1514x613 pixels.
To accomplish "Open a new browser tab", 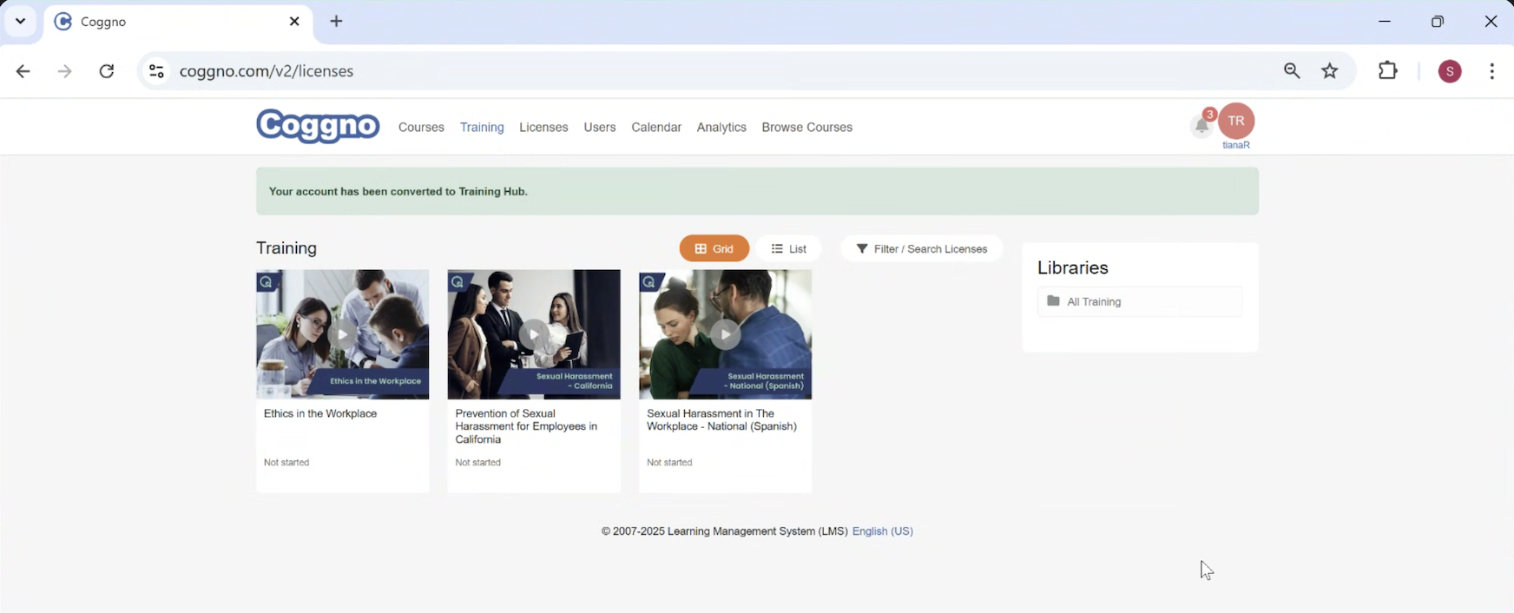I will [337, 22].
